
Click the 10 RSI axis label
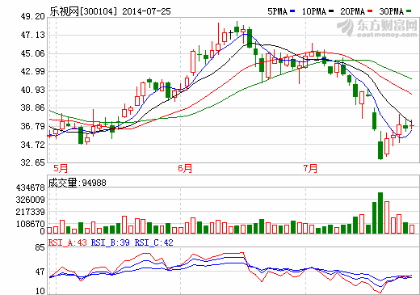tap(40, 291)
